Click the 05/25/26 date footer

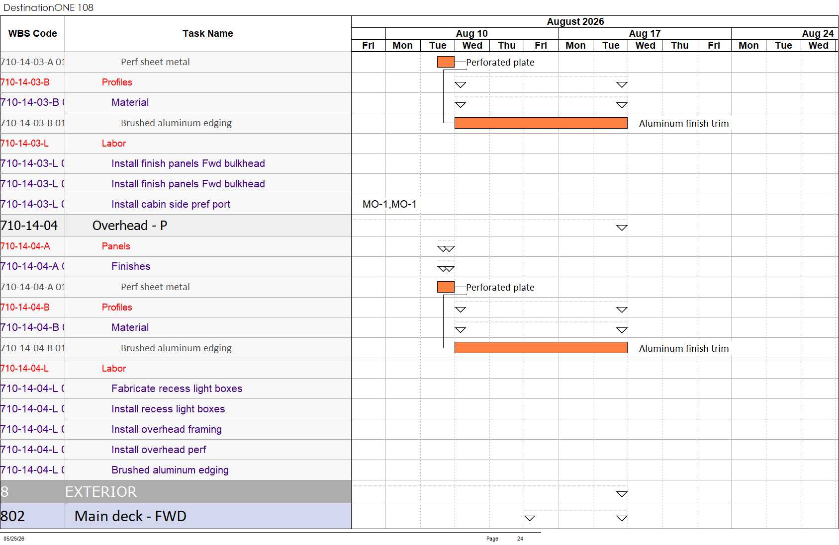click(14, 539)
